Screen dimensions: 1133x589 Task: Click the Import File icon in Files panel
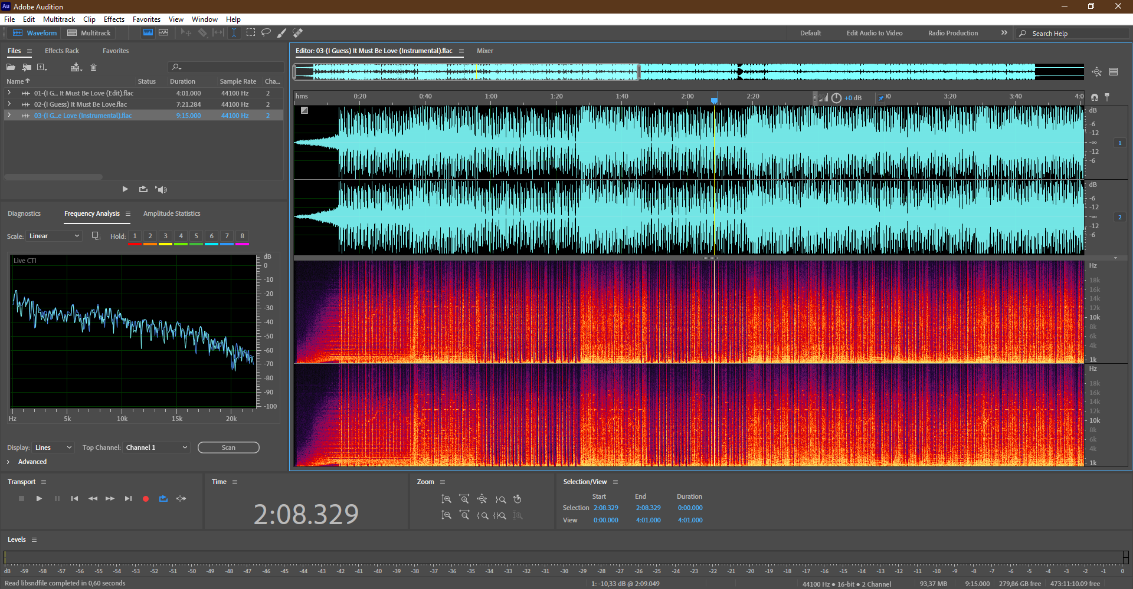27,67
